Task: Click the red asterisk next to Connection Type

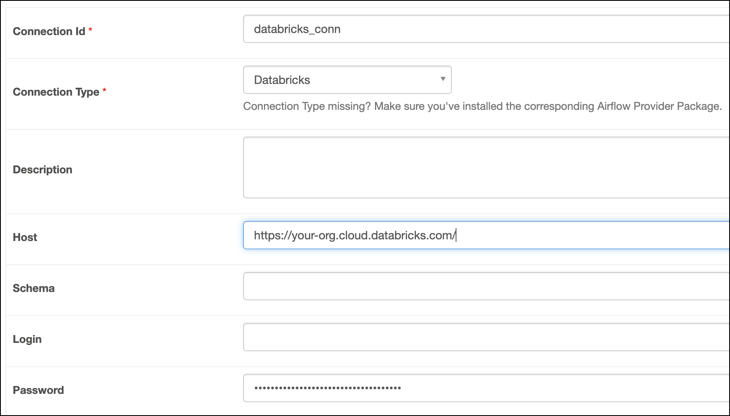Action: click(105, 90)
